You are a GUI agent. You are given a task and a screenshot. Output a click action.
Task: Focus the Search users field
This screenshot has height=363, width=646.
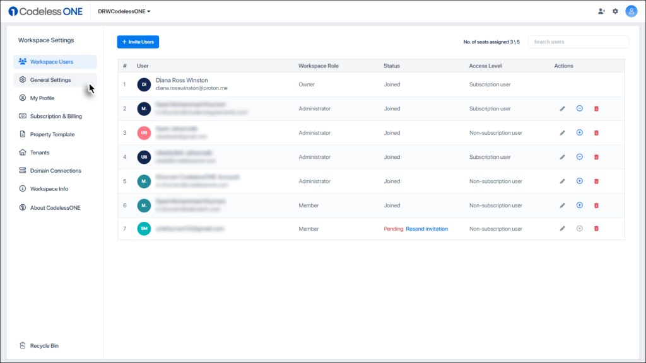(578, 42)
